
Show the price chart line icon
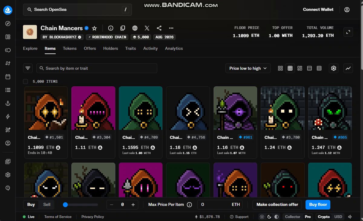[348, 68]
